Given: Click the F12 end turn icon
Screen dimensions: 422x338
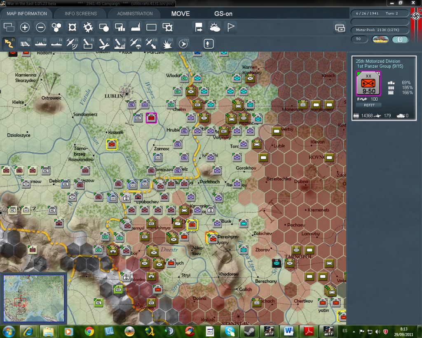Looking at the screenshot, I should [x=183, y=44].
